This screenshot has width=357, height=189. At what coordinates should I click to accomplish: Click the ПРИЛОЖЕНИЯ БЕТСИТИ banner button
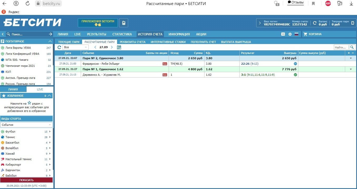(x=98, y=23)
